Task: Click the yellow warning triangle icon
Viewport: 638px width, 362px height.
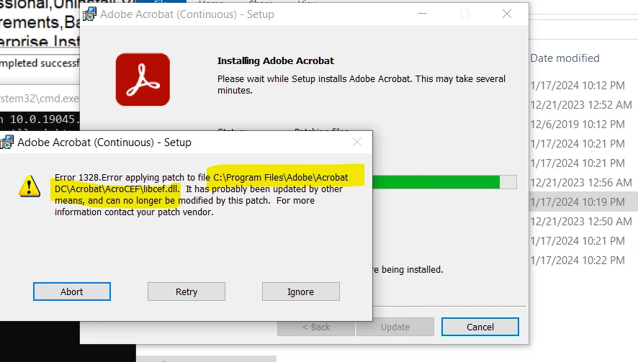Action: coord(30,186)
